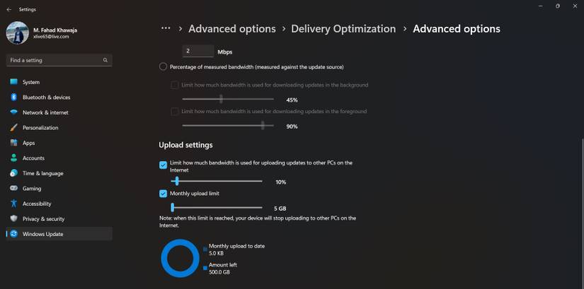Select Percentage of measured bandwidth radio button
This screenshot has width=584, height=289.
coord(164,66)
